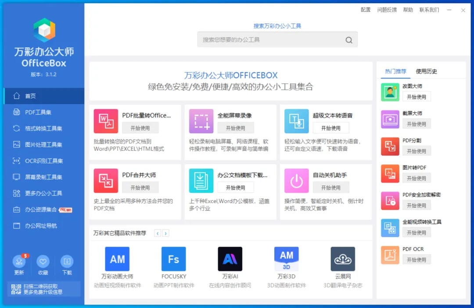The height and width of the screenshot is (308, 474).
Task: Open OCR识别工具集 in sidebar
Action: click(x=44, y=161)
